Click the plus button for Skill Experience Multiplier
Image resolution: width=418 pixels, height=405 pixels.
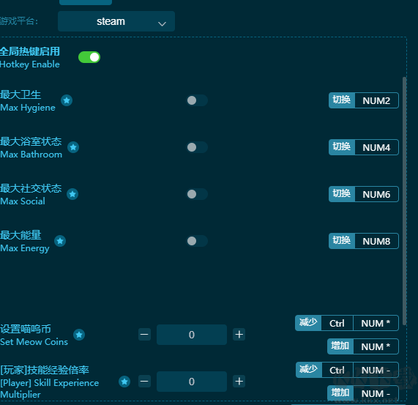tap(239, 382)
